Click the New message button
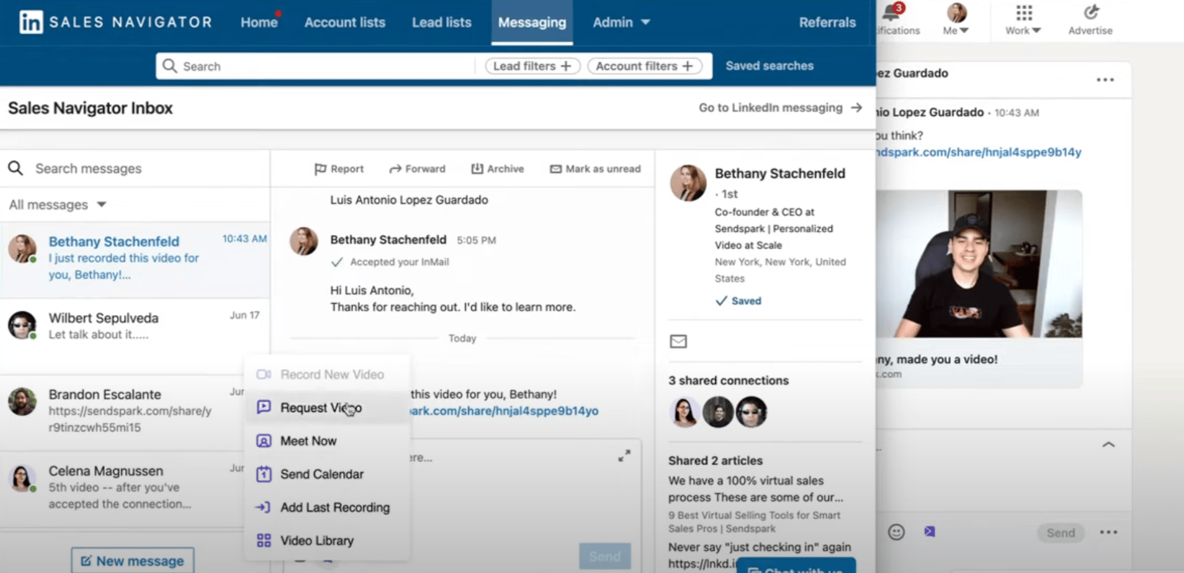The image size is (1184, 573). 133,560
